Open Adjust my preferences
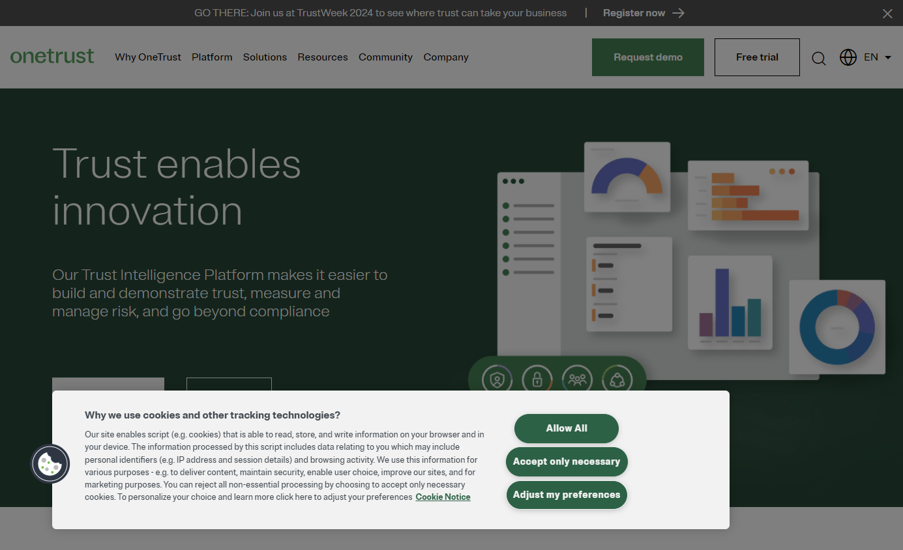 [567, 495]
